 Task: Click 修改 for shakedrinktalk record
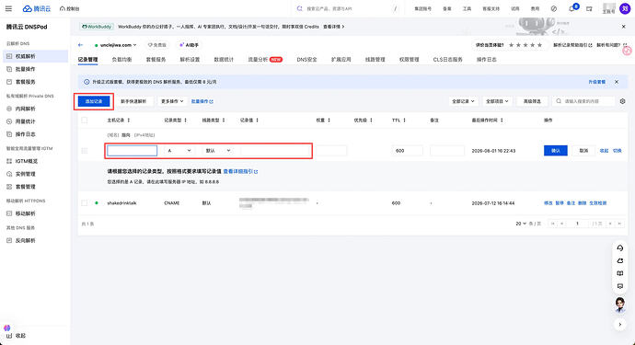tap(548, 203)
